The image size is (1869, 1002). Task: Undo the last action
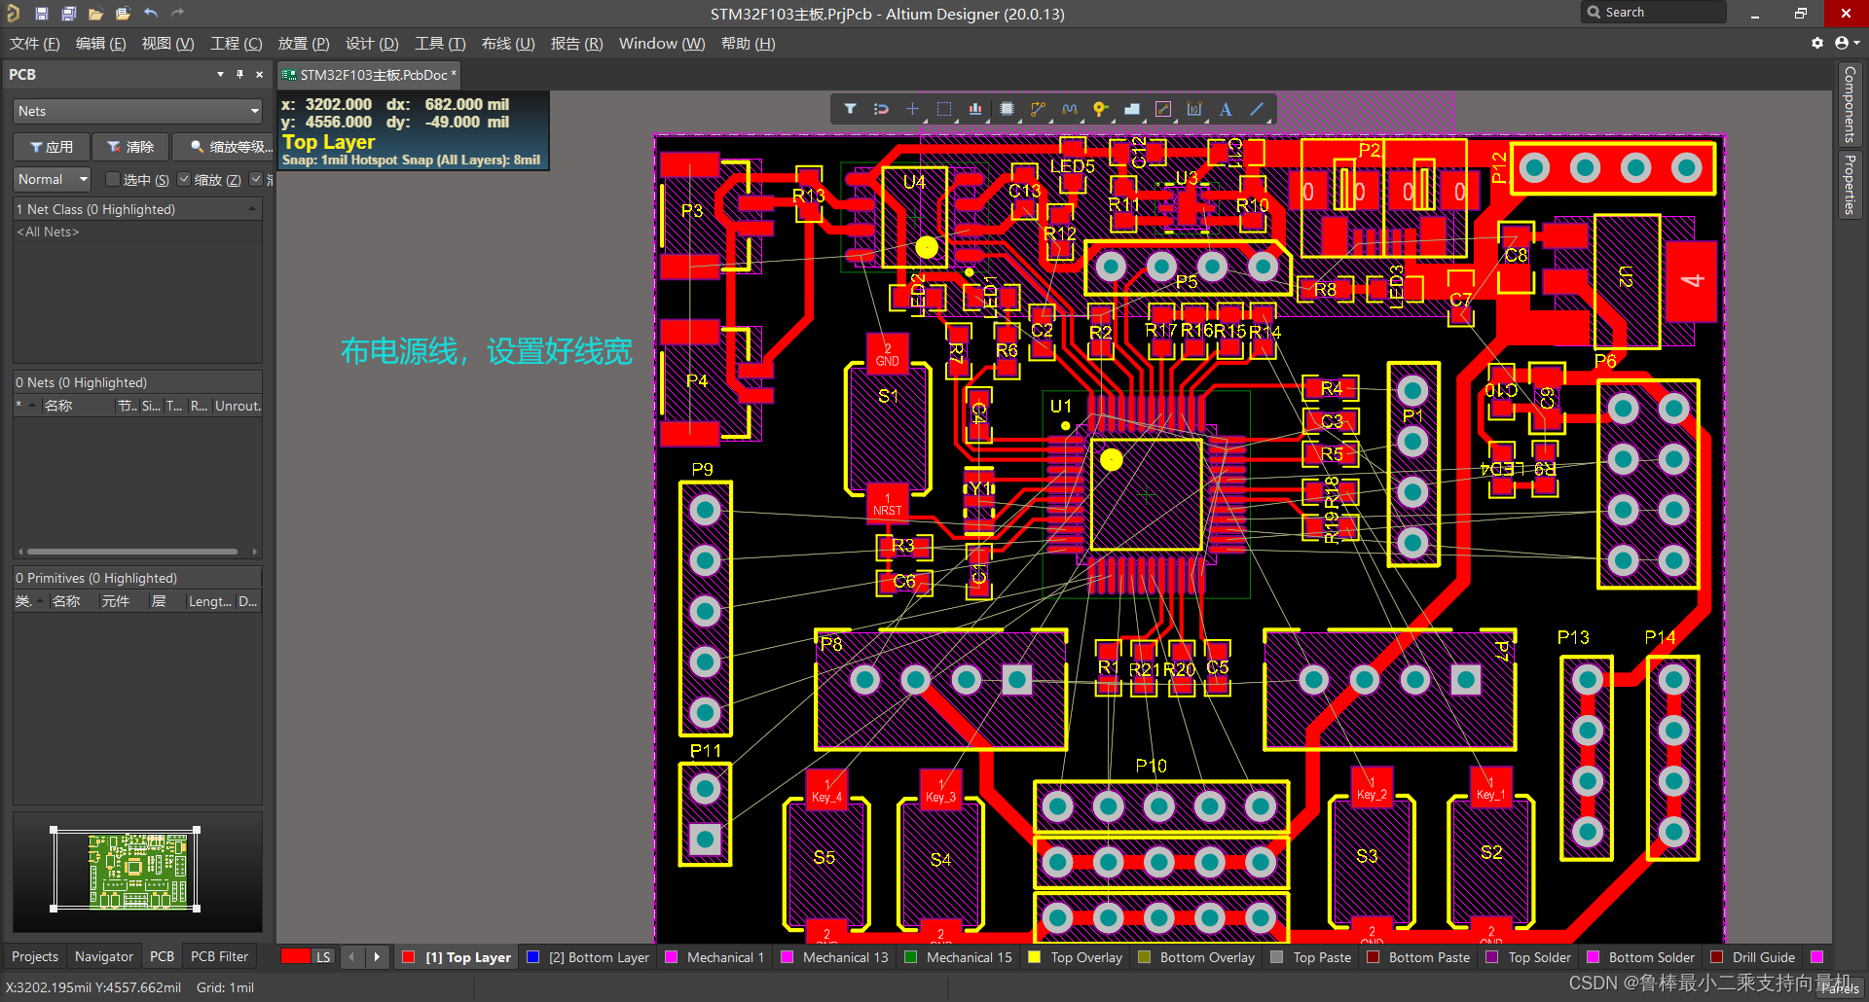coord(150,14)
